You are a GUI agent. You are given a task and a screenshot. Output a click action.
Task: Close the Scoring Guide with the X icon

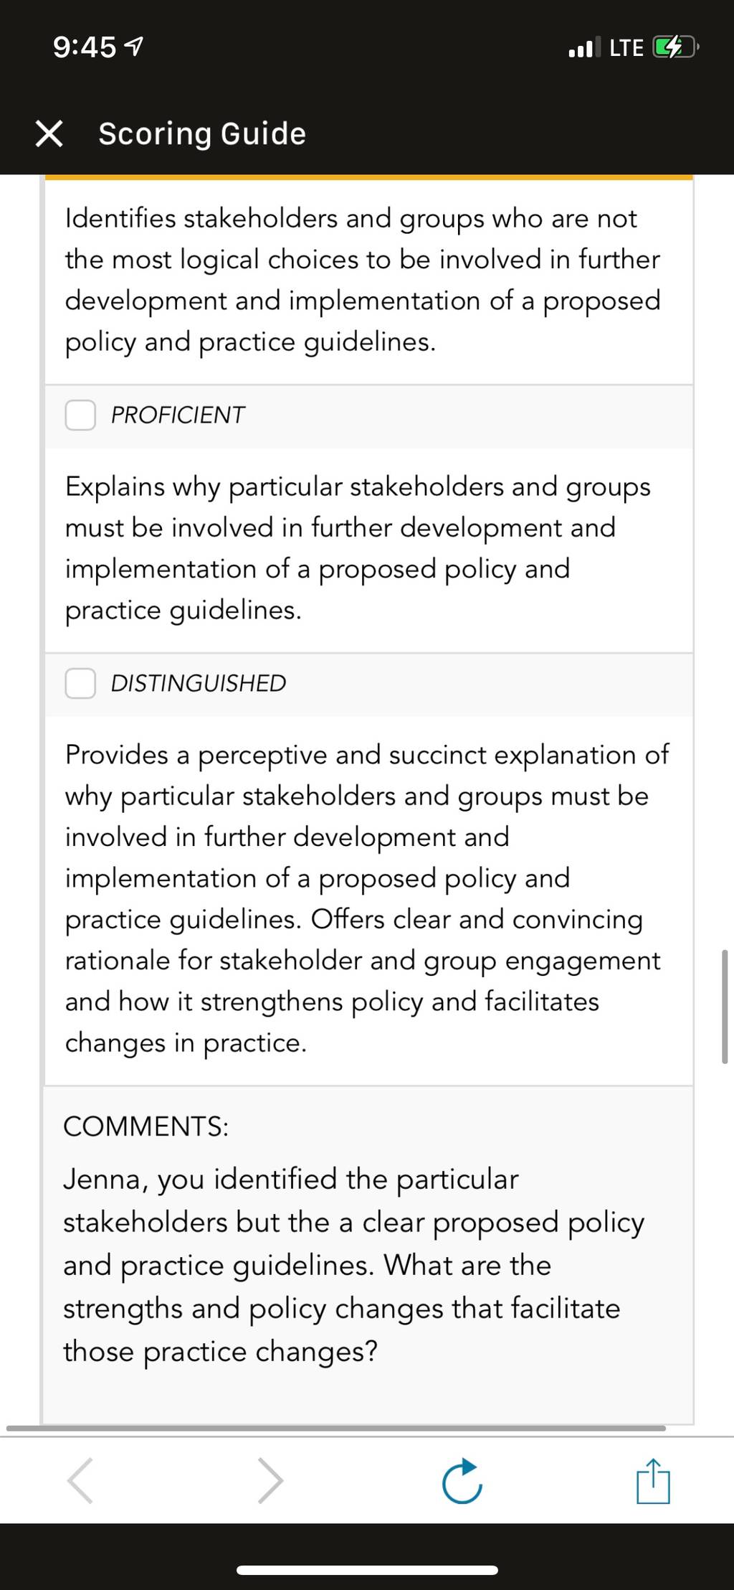(49, 133)
